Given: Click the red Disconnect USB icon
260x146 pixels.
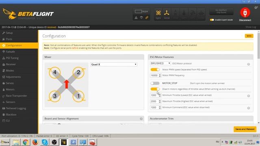Looking at the screenshot, I should tap(245, 13).
